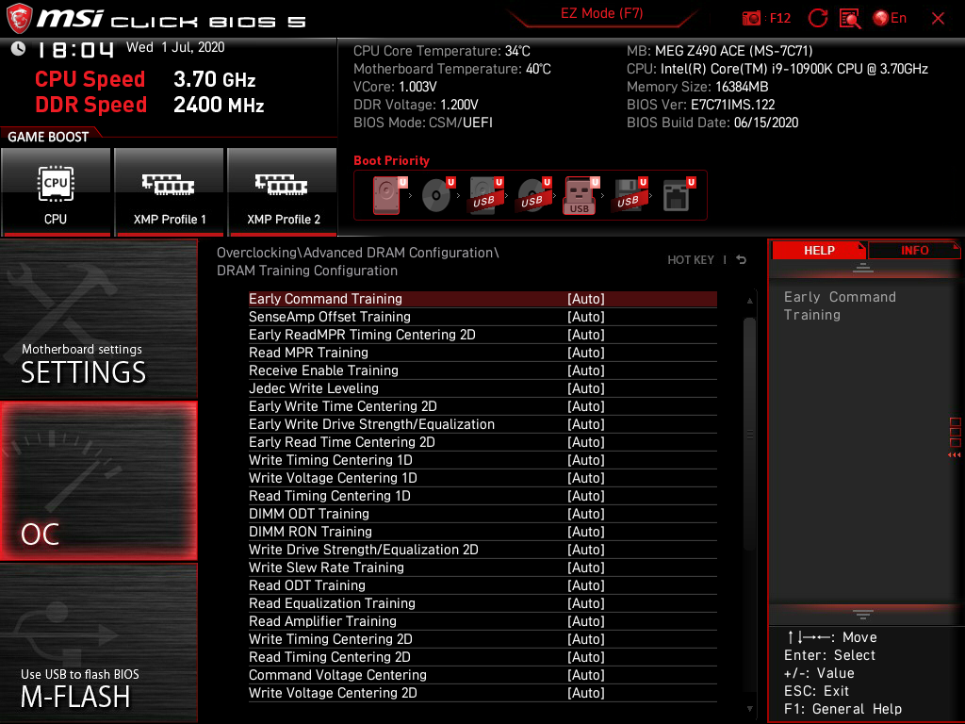Click the CPU tile under Game Boost
This screenshot has width=965, height=724.
click(56, 191)
